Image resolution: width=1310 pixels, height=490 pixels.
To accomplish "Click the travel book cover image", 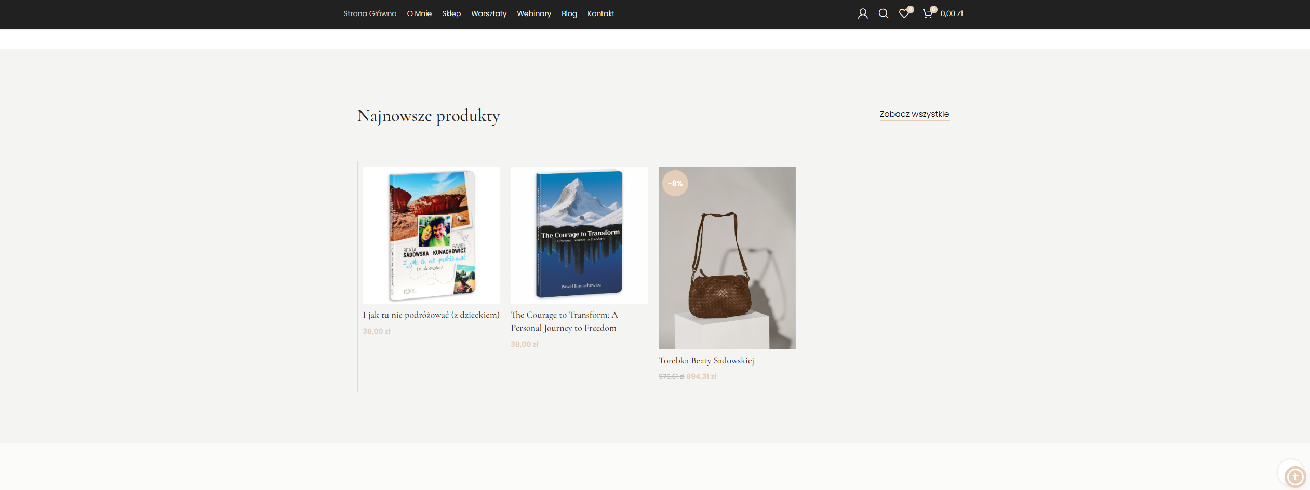I will [x=431, y=235].
